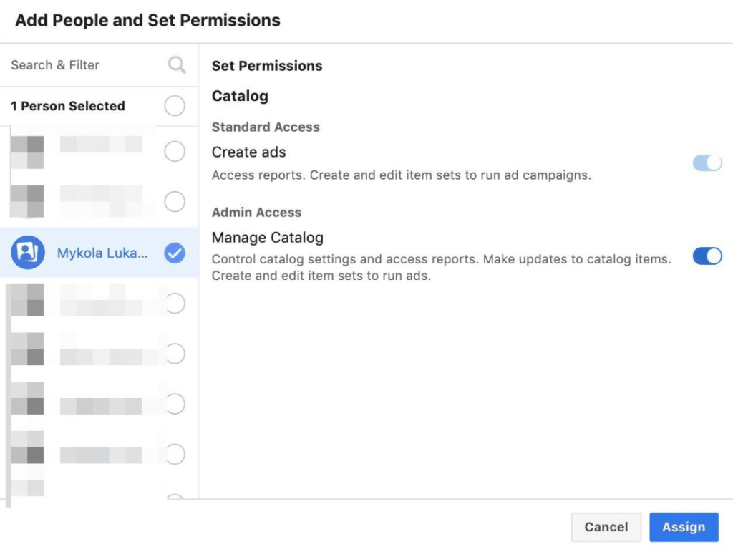
Task: Uncheck the blue checkmark beside Mykola Luka
Action: pyautogui.click(x=175, y=253)
